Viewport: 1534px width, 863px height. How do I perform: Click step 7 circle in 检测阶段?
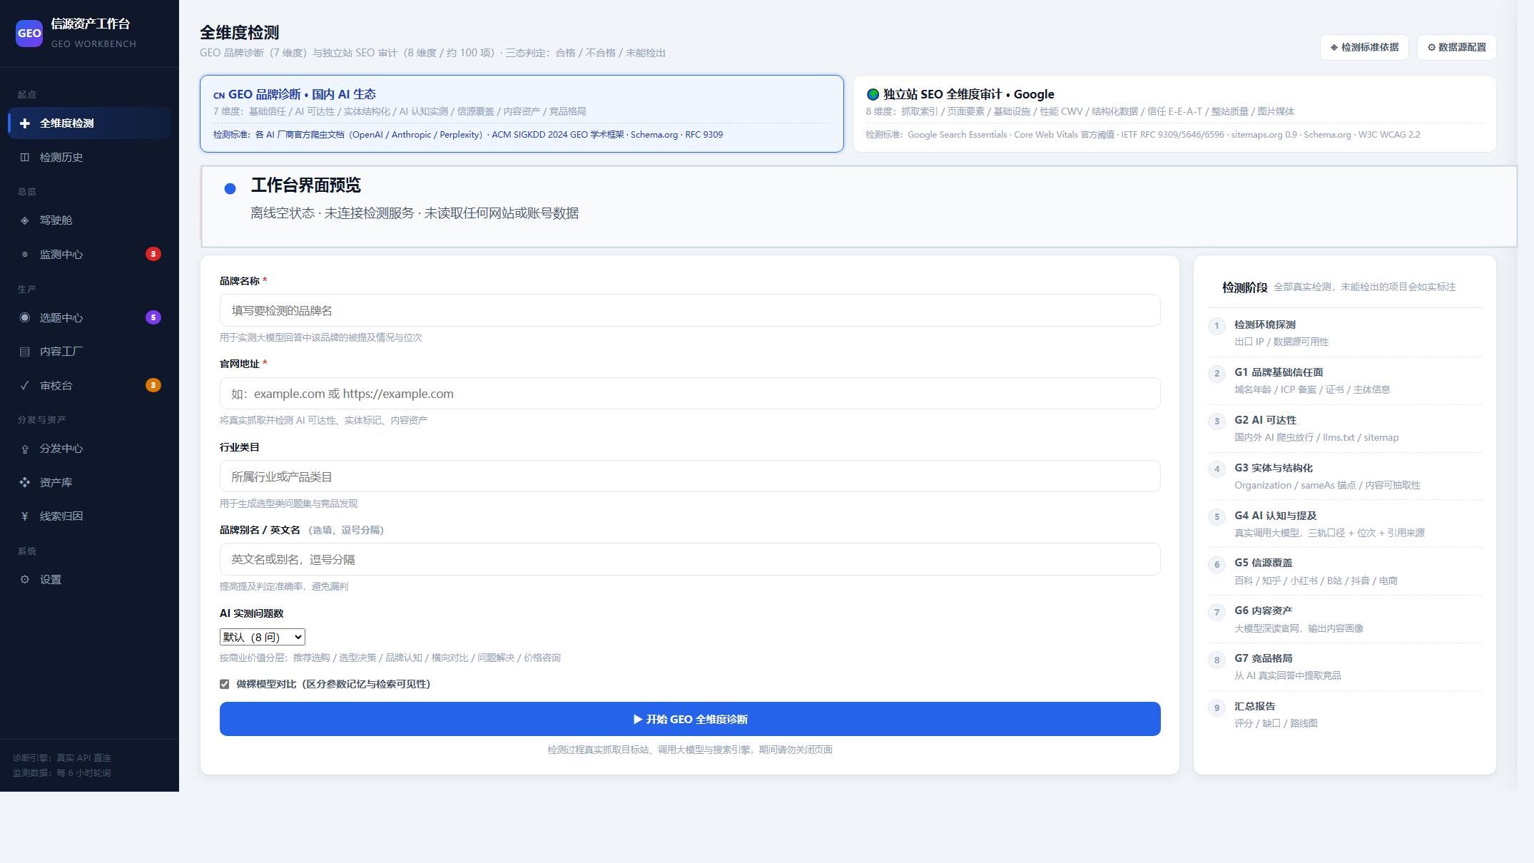tap(1217, 612)
